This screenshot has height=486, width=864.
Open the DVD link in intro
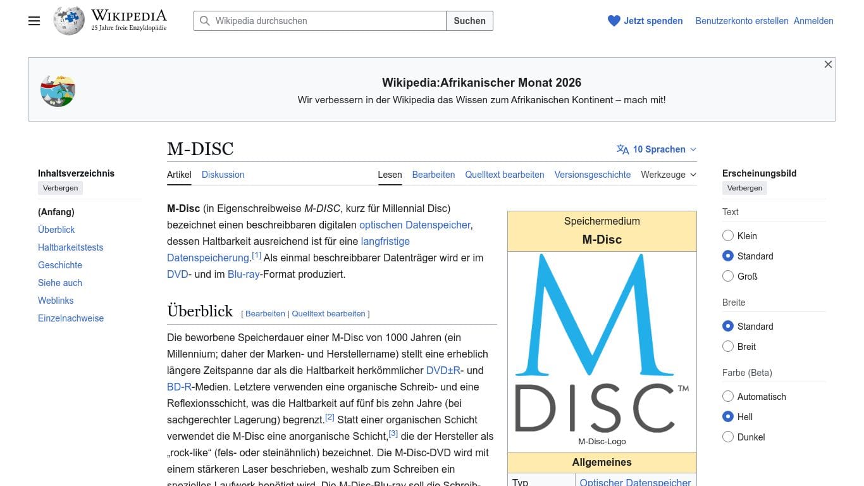[178, 274]
